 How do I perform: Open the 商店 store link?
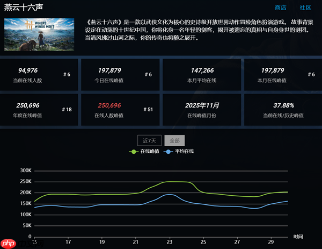point(280,8)
